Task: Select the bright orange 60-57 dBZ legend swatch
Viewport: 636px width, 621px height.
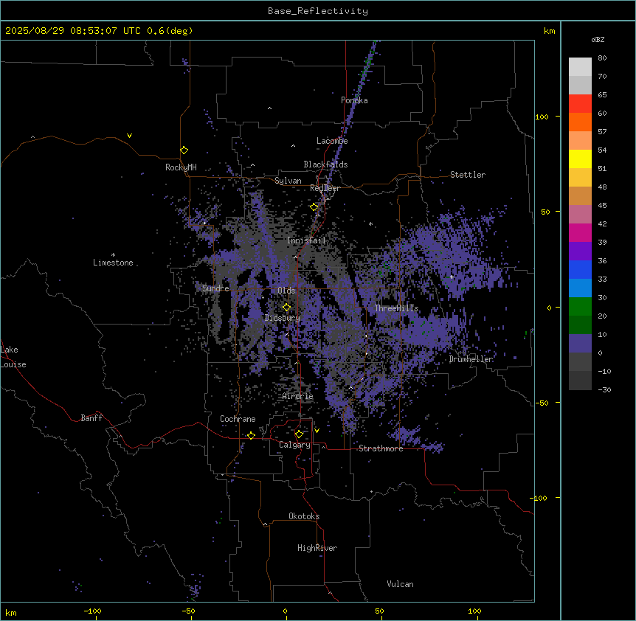Action: coord(580,122)
